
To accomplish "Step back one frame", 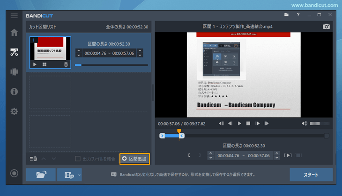I will (x=230, y=123).
